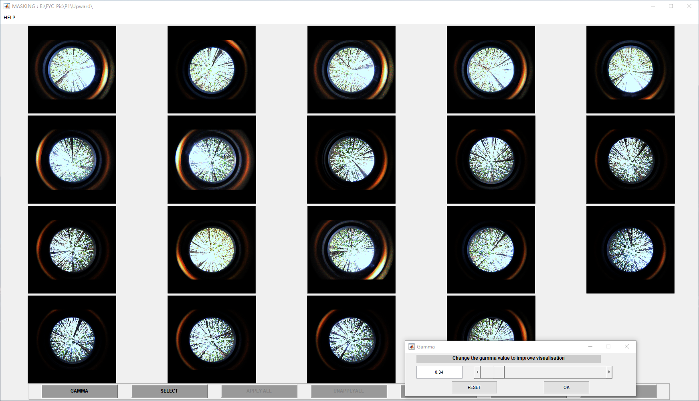This screenshot has height=401, width=699.
Task: Click the SELECT button
Action: pos(169,391)
